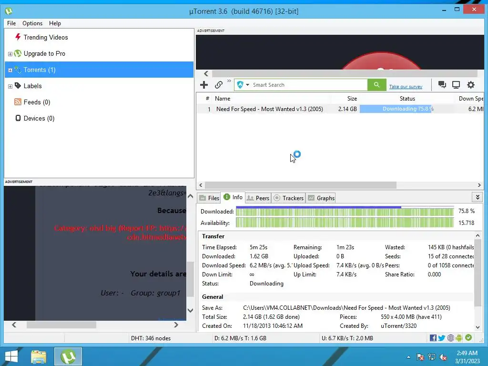Click the left ad scroll down chevron
The height and width of the screenshot is (366, 488).
pyautogui.click(x=191, y=310)
